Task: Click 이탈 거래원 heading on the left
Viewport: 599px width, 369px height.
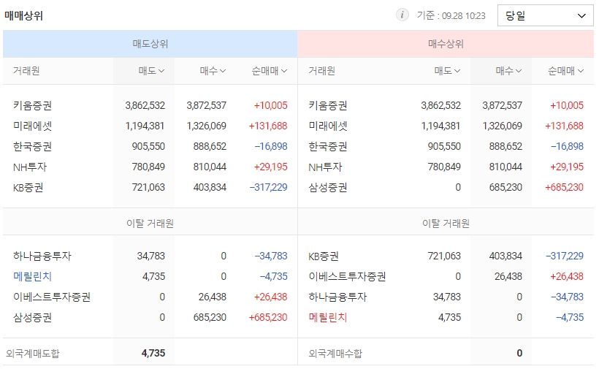Action: (x=150, y=224)
